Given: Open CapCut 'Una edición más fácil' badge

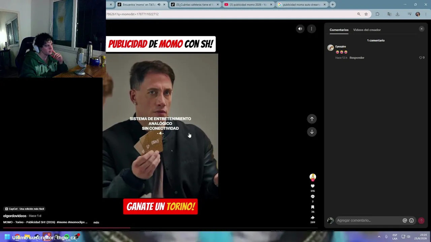Looking at the screenshot, I should [x=25, y=209].
